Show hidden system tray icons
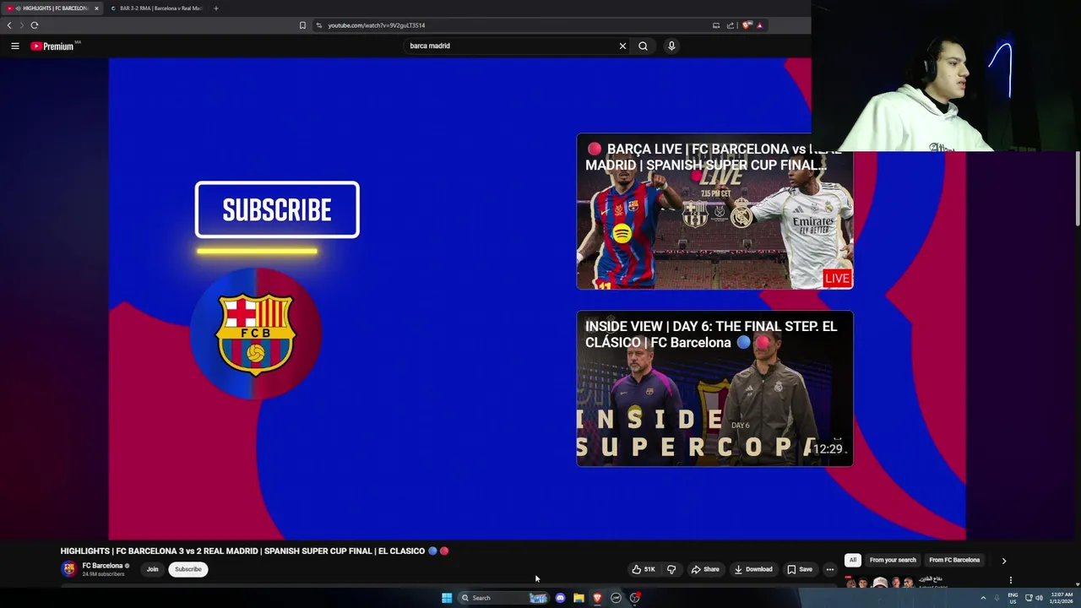The height and width of the screenshot is (608, 1081). pyautogui.click(x=983, y=598)
